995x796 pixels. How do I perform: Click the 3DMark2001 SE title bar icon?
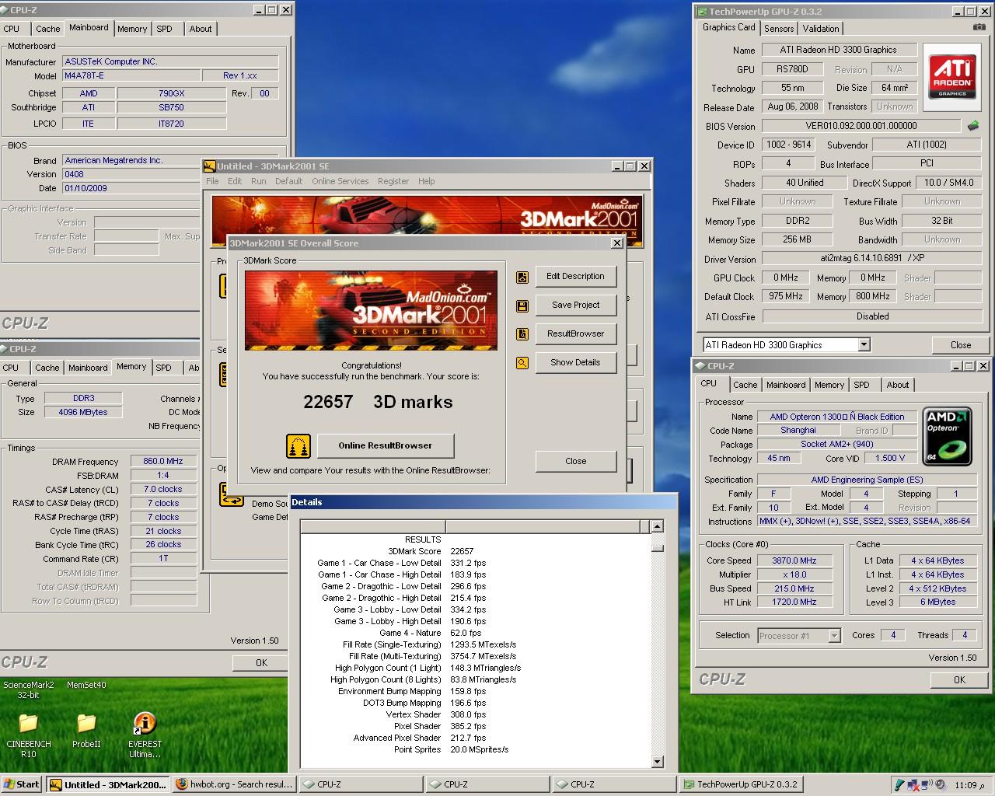[209, 166]
